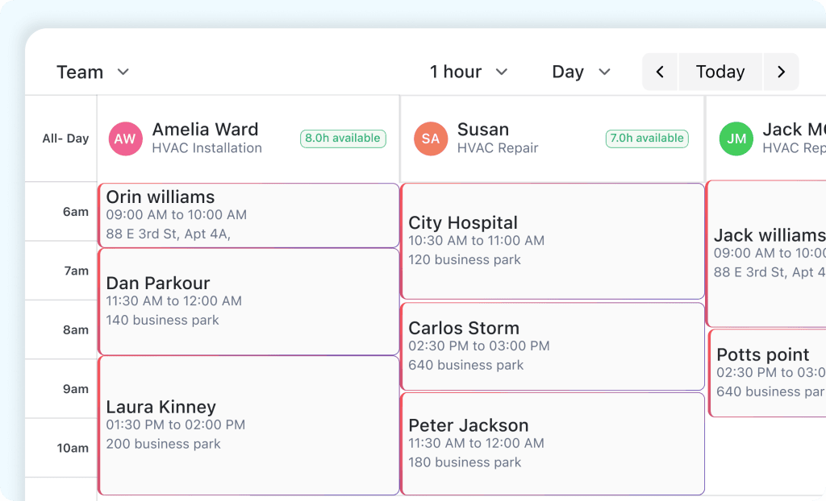Open the Potts point booking card
The width and height of the screenshot is (826, 501).
pyautogui.click(x=766, y=371)
